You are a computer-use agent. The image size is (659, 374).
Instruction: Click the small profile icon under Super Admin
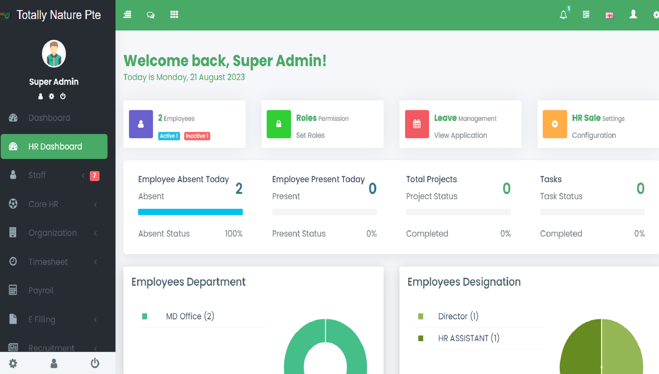tap(41, 96)
